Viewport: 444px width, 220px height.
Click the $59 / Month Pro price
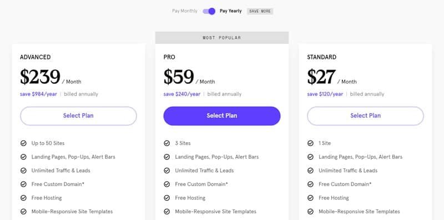click(189, 77)
